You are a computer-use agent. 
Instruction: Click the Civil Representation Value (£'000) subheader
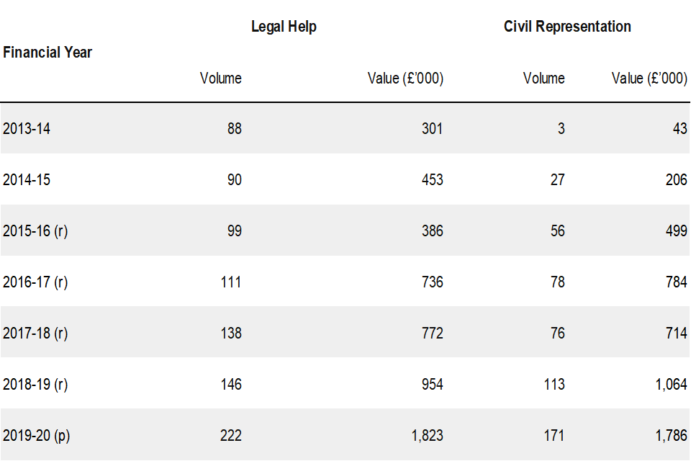tap(649, 78)
